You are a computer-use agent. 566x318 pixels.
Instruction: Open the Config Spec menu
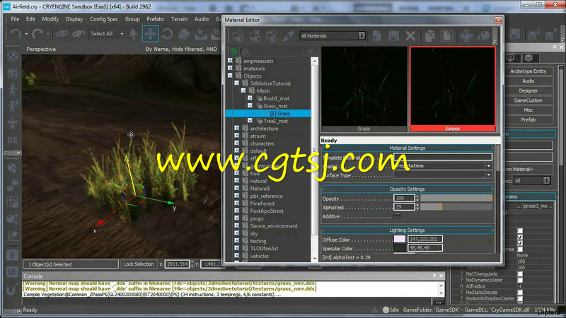pyautogui.click(x=103, y=19)
